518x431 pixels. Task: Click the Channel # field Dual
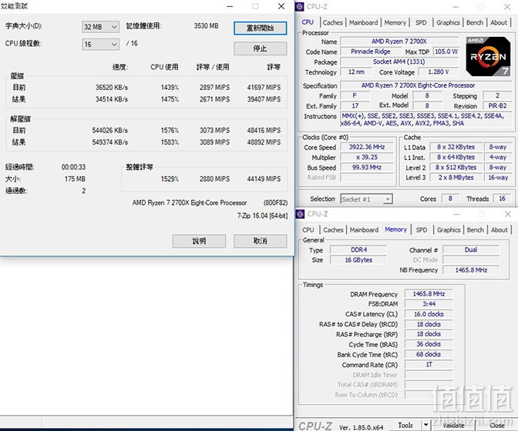tap(471, 250)
